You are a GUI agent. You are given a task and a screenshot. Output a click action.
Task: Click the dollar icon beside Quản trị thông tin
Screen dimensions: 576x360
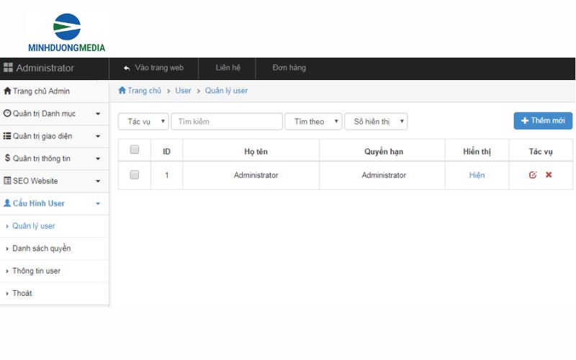[7, 158]
